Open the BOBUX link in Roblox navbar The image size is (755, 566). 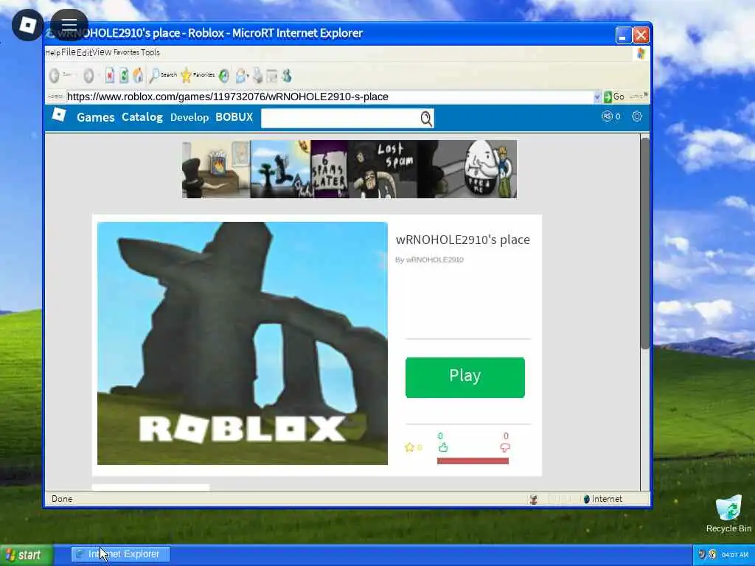234,116
